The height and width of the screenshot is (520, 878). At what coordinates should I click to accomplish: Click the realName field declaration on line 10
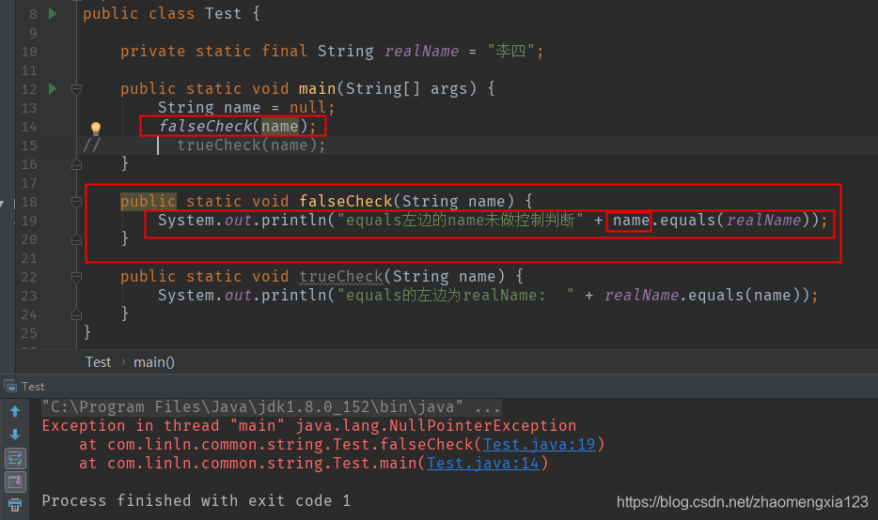pos(421,52)
